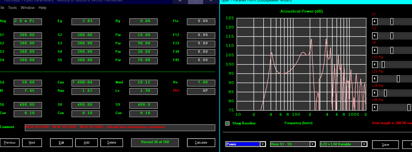Click the Save button in the wizard
The height and width of the screenshot is (152, 412).
(x=385, y=145)
